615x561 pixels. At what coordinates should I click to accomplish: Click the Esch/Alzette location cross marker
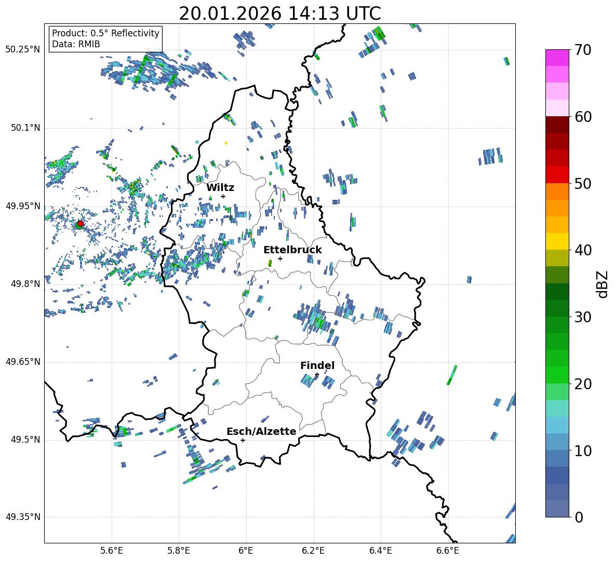[243, 440]
